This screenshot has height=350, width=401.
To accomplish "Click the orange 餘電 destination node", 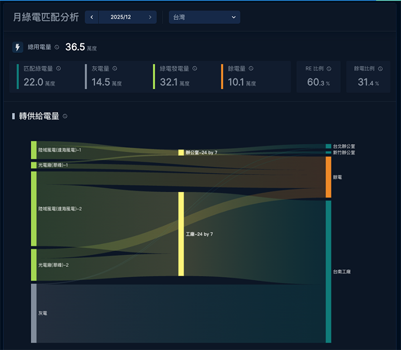I will pos(329,177).
